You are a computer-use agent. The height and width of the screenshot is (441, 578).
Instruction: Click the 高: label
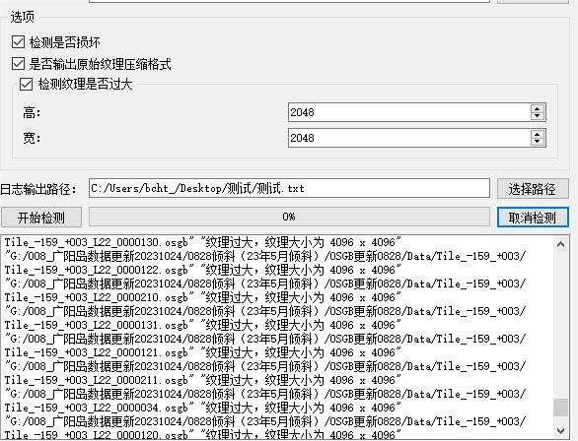click(32, 112)
